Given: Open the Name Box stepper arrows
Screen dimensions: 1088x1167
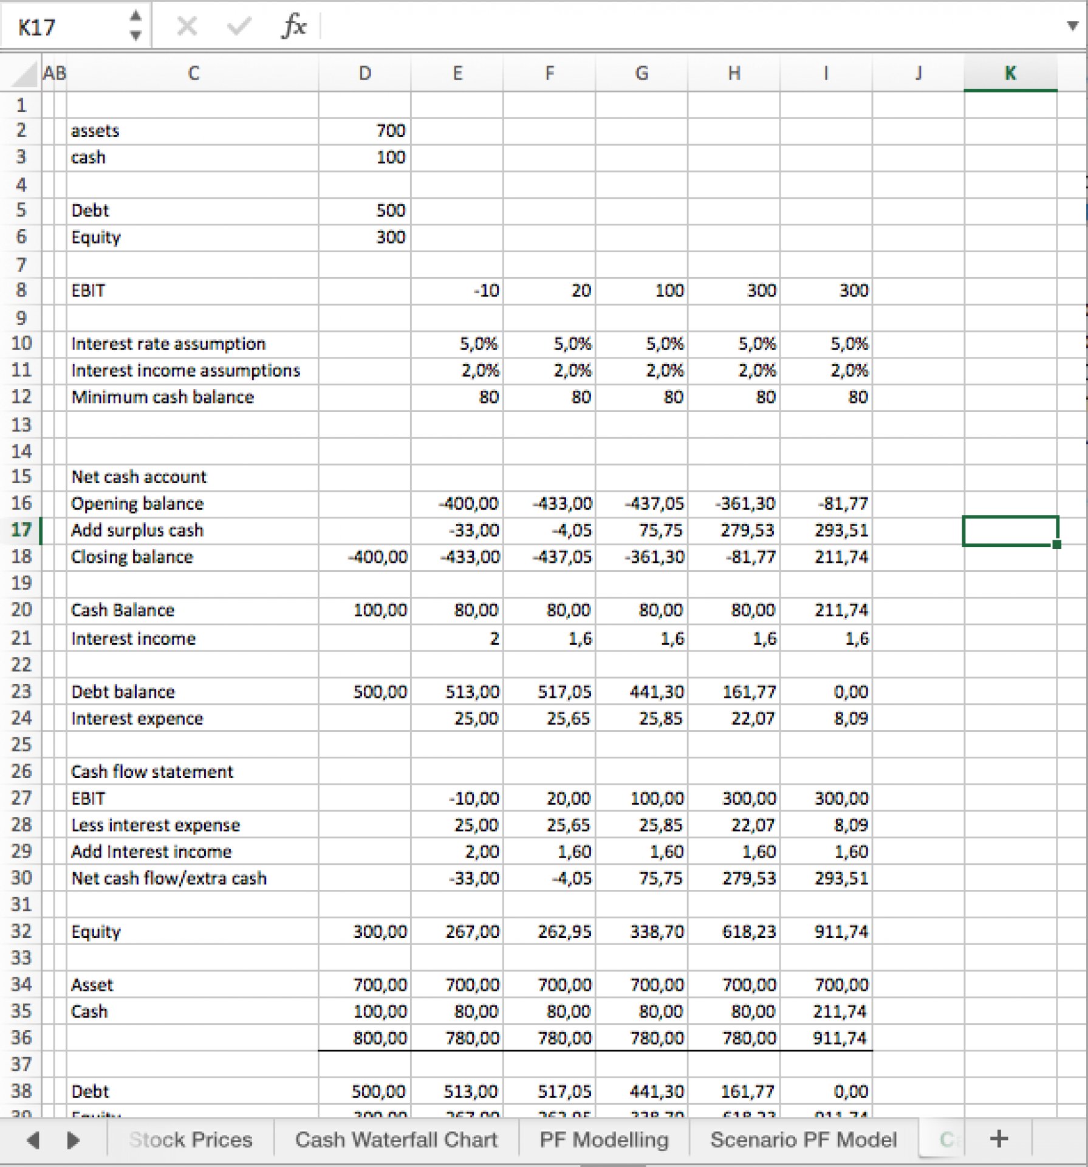Looking at the screenshot, I should (136, 26).
